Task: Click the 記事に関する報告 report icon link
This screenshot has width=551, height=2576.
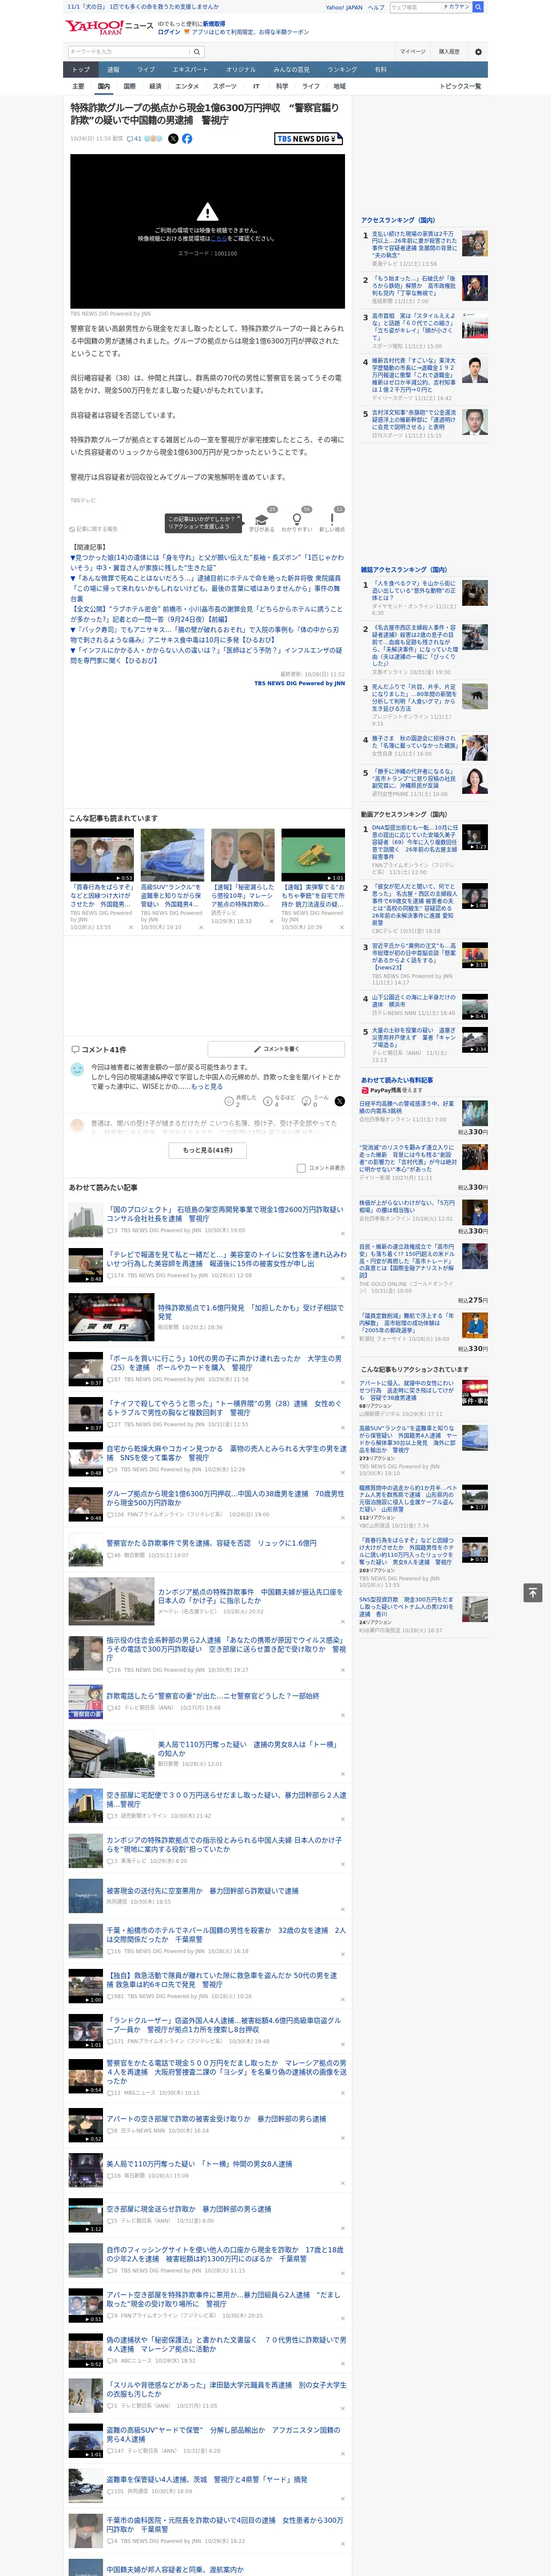Action: [x=94, y=529]
